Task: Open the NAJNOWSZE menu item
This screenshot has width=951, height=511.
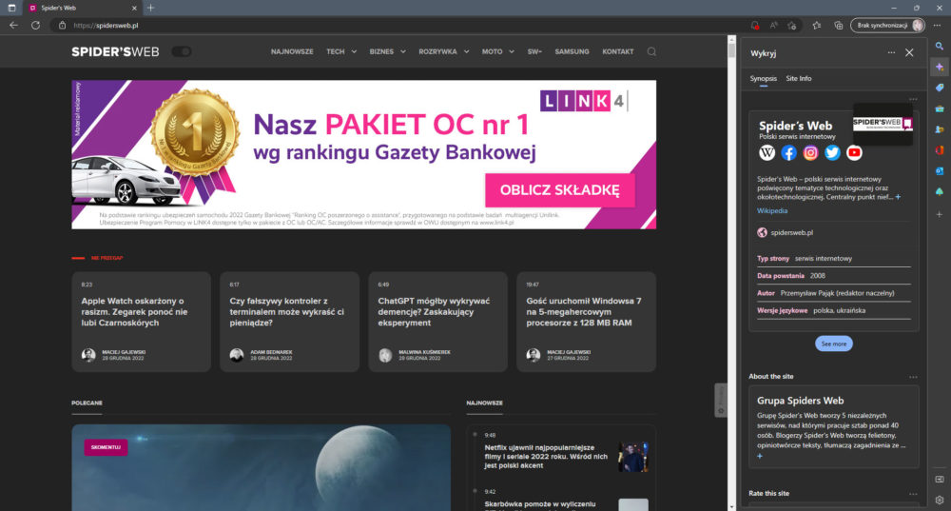Action: (x=292, y=51)
